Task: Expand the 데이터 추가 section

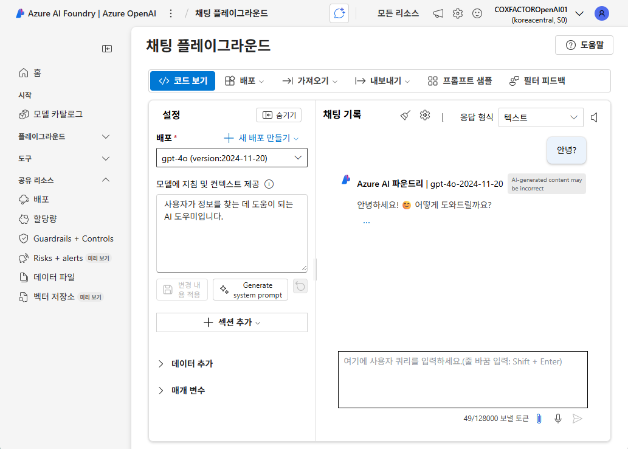Action: 186,364
